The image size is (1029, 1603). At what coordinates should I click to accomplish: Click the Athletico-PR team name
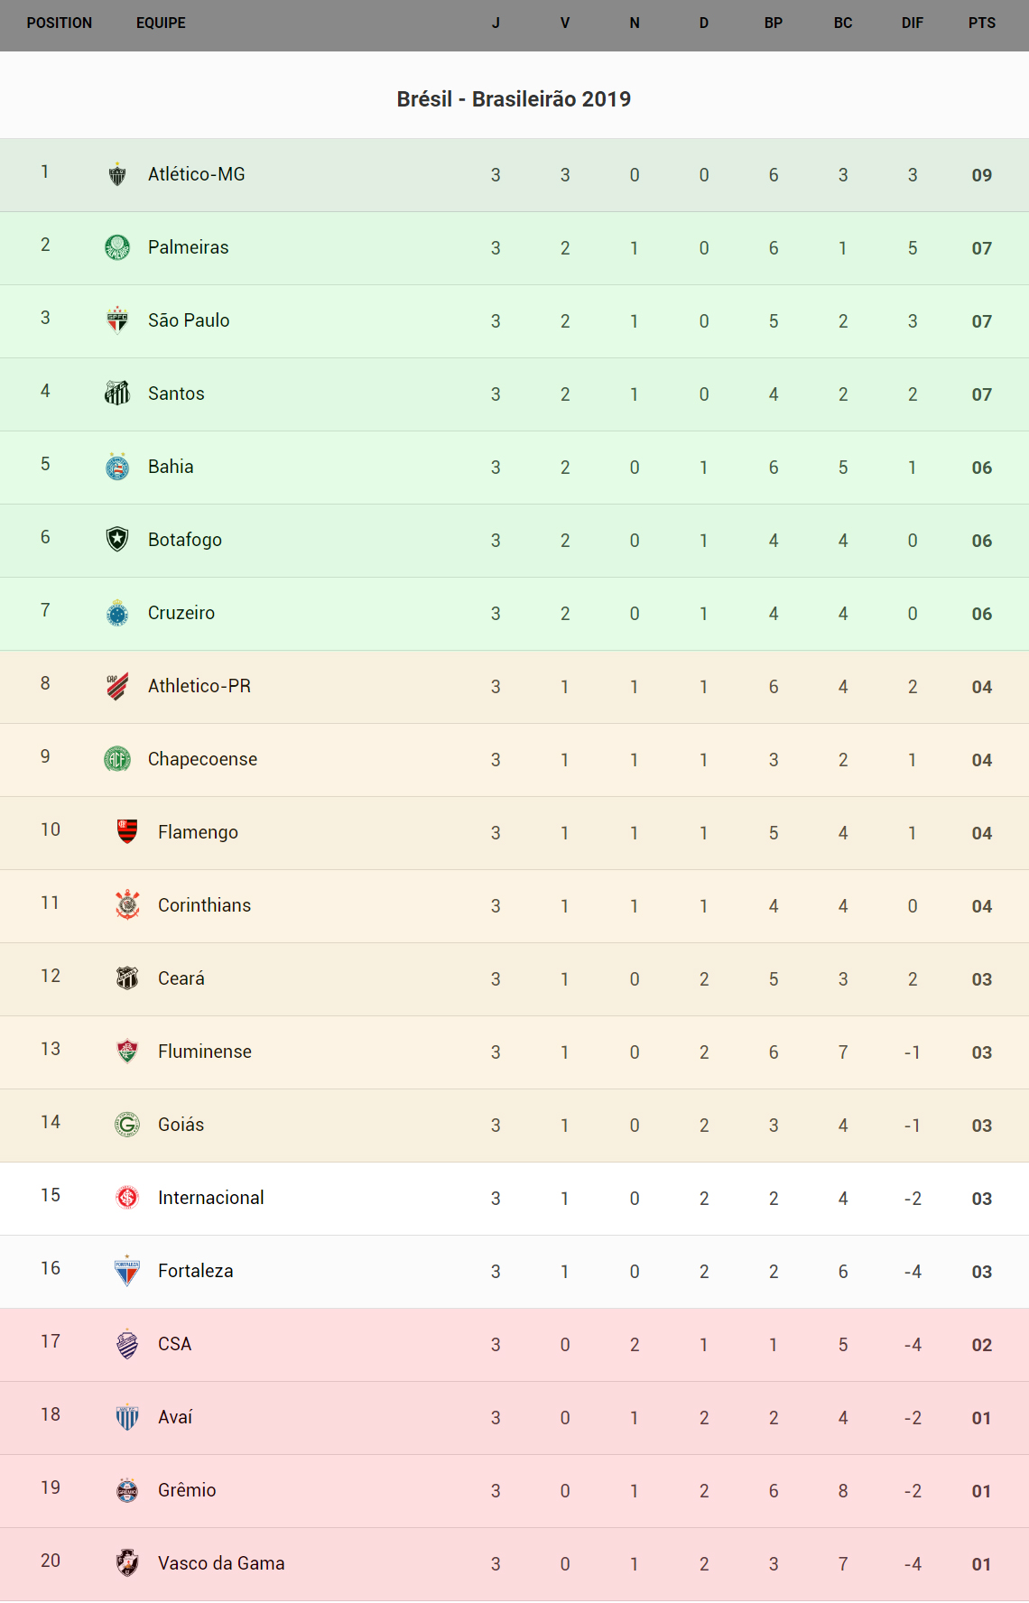click(x=199, y=686)
